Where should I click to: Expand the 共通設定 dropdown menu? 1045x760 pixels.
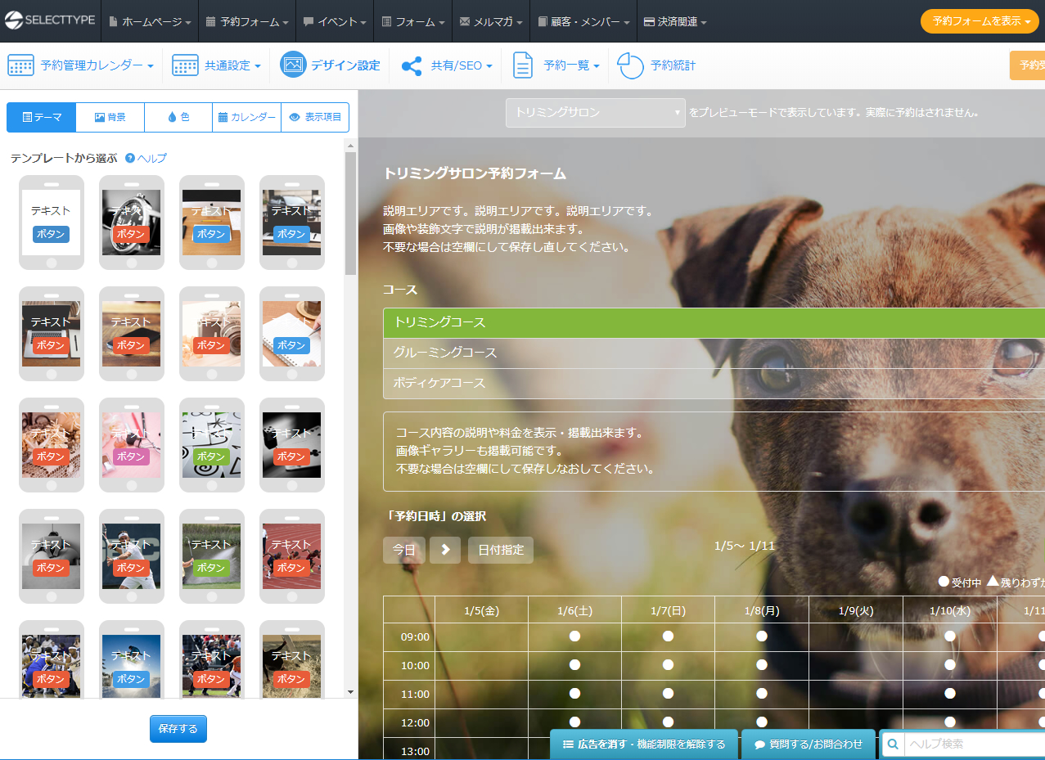(217, 65)
